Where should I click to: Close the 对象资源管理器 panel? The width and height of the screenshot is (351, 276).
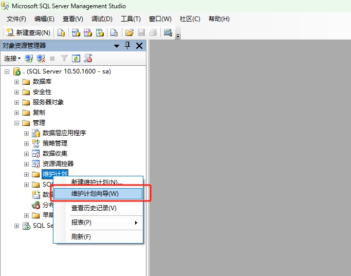coord(139,46)
